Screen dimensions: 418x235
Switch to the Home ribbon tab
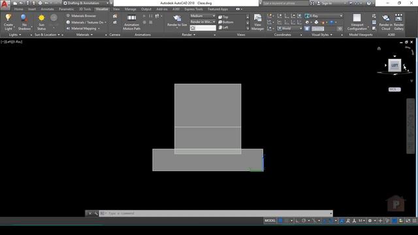pyautogui.click(x=18, y=9)
